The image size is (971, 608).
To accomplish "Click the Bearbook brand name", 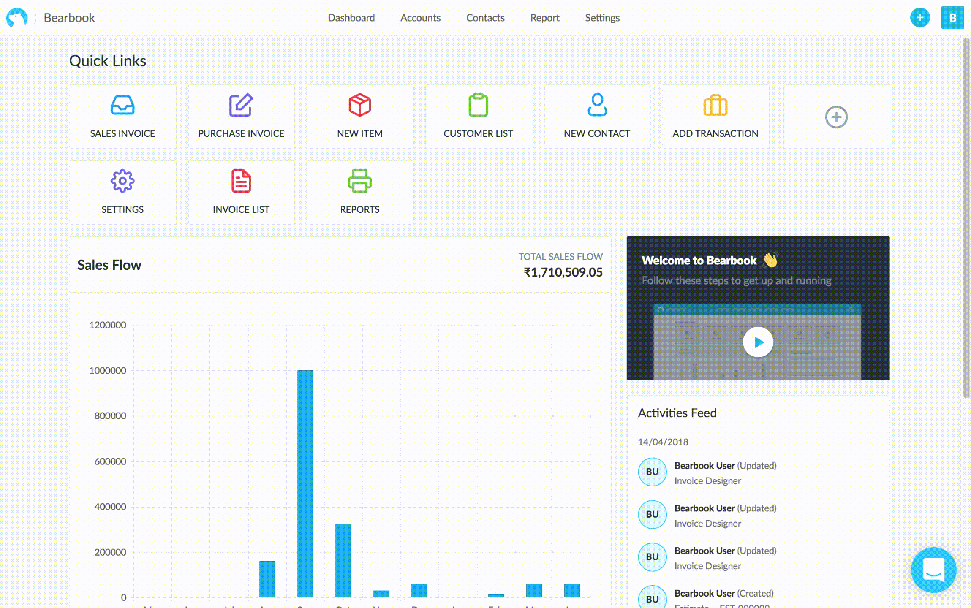I will click(x=69, y=18).
